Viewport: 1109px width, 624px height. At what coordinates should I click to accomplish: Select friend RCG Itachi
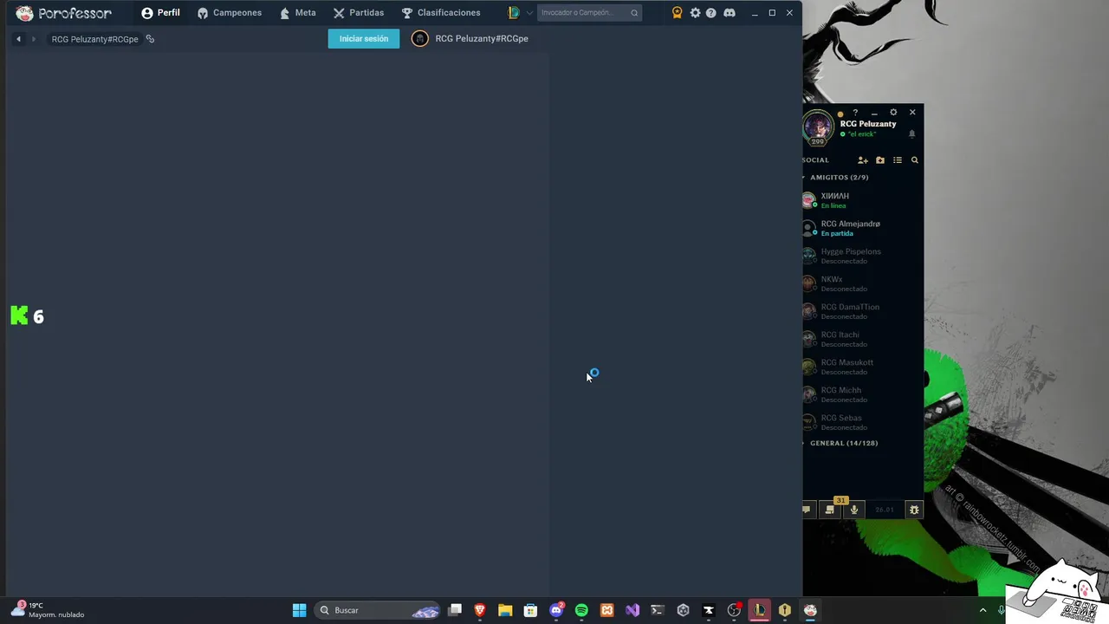coord(863,339)
